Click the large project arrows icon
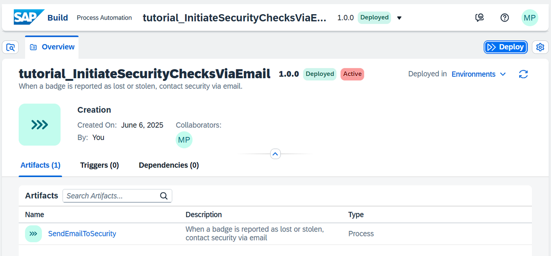This screenshot has height=256, width=551. tap(39, 125)
